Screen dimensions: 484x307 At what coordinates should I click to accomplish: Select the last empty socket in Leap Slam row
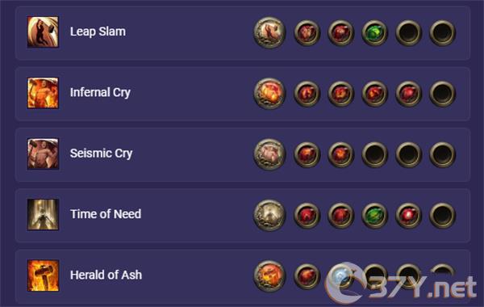click(x=442, y=33)
